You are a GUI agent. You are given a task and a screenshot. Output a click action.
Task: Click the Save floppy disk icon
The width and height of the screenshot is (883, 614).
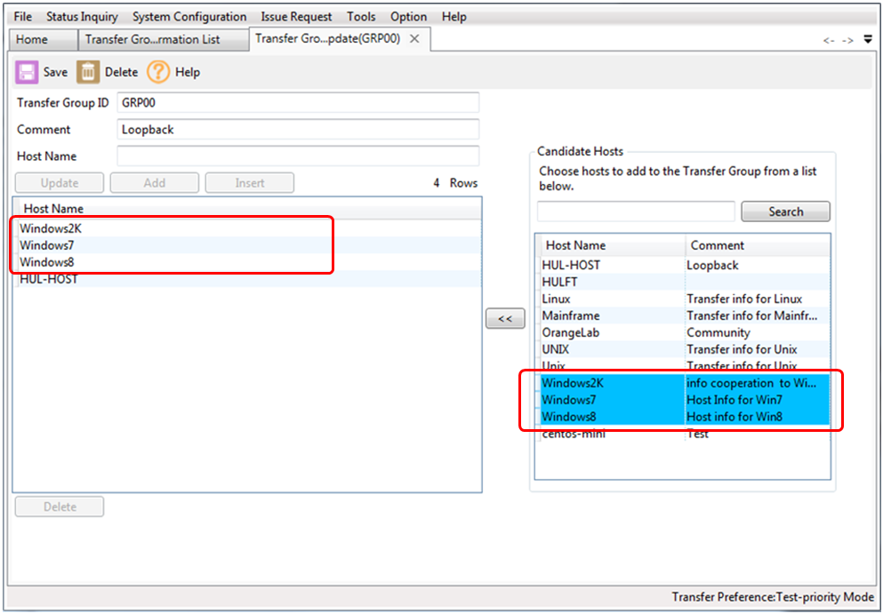[27, 72]
